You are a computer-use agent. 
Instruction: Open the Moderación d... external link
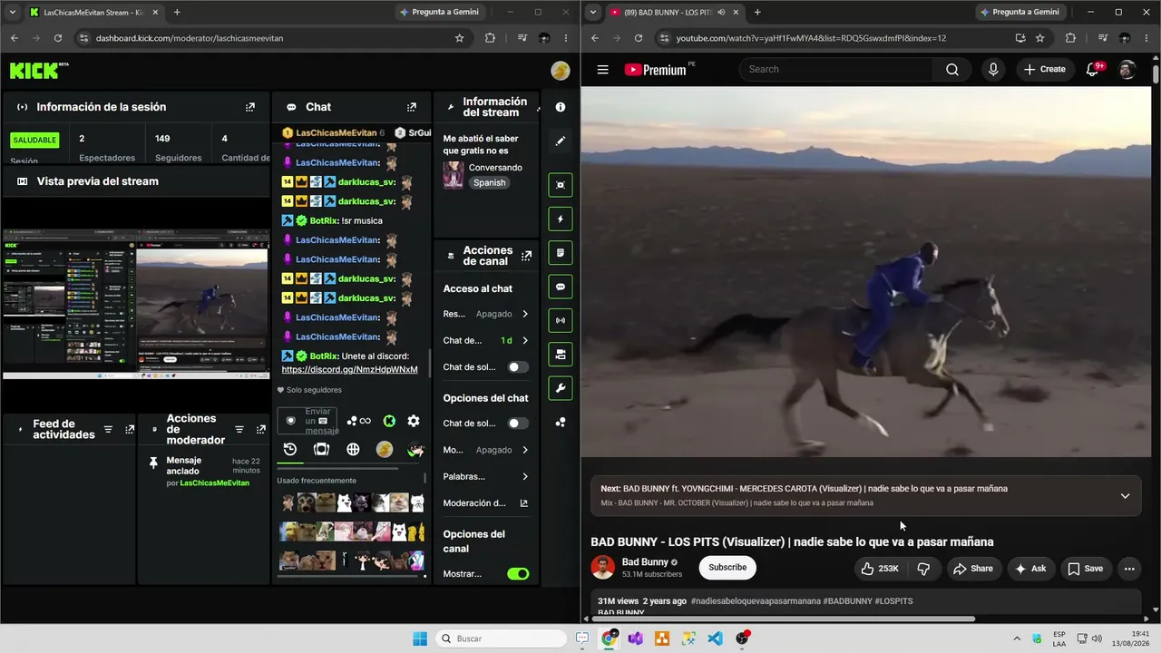(x=523, y=503)
